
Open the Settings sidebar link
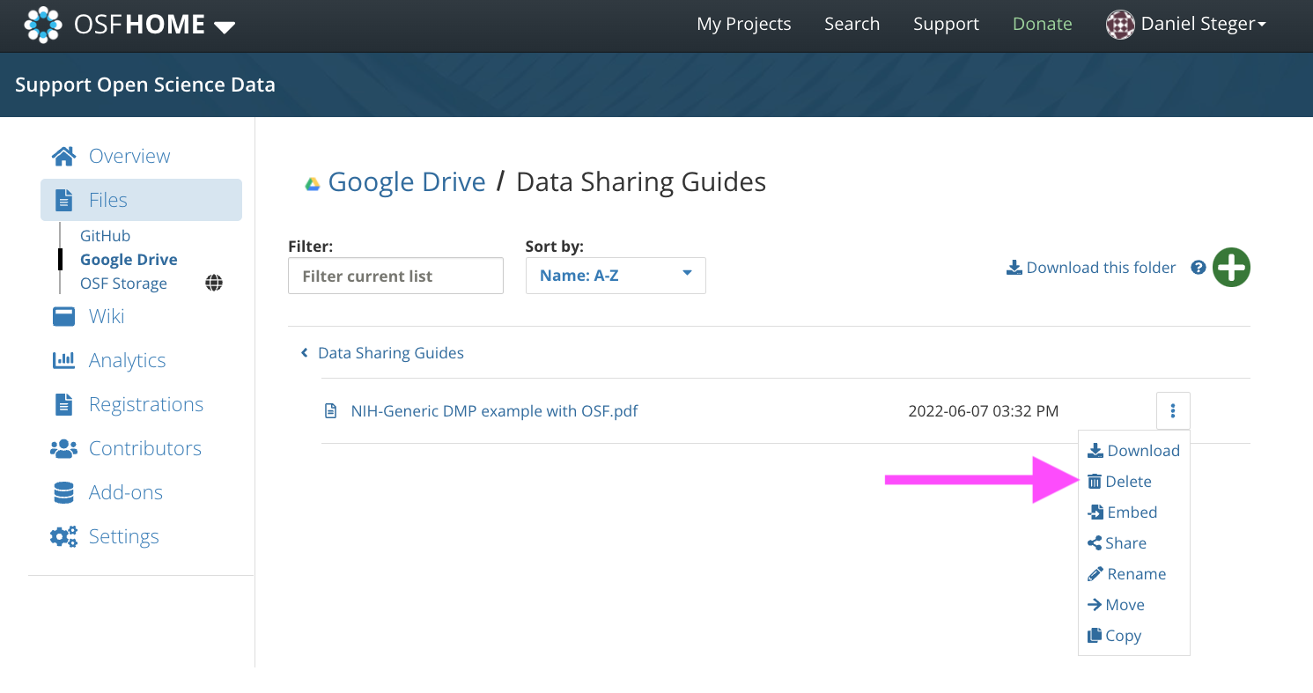124,536
